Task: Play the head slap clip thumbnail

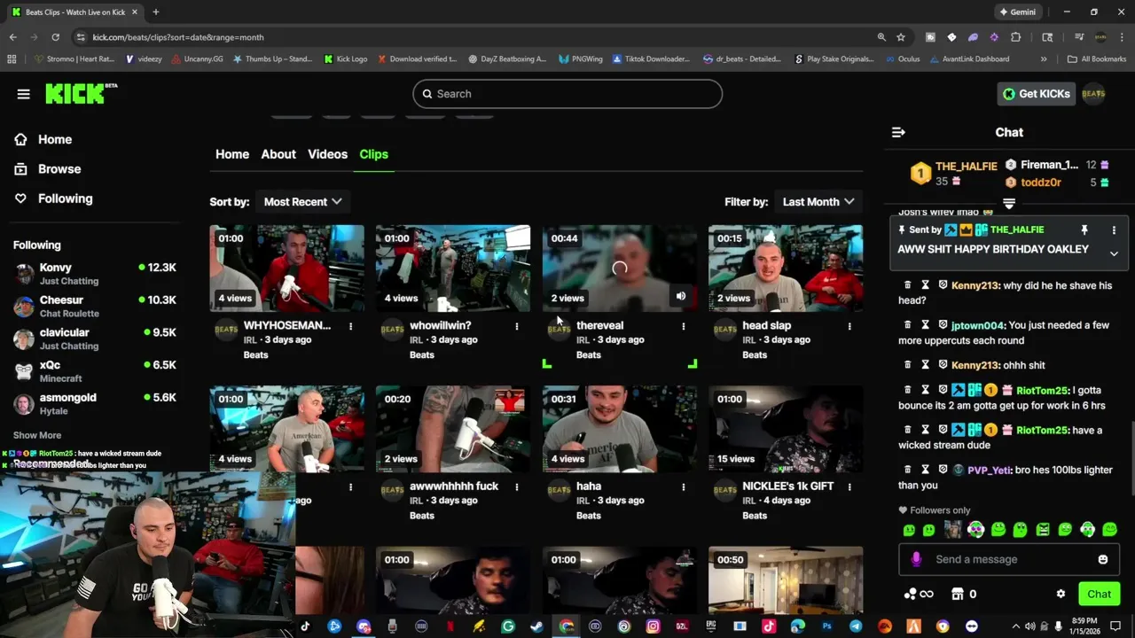Action: coord(786,268)
